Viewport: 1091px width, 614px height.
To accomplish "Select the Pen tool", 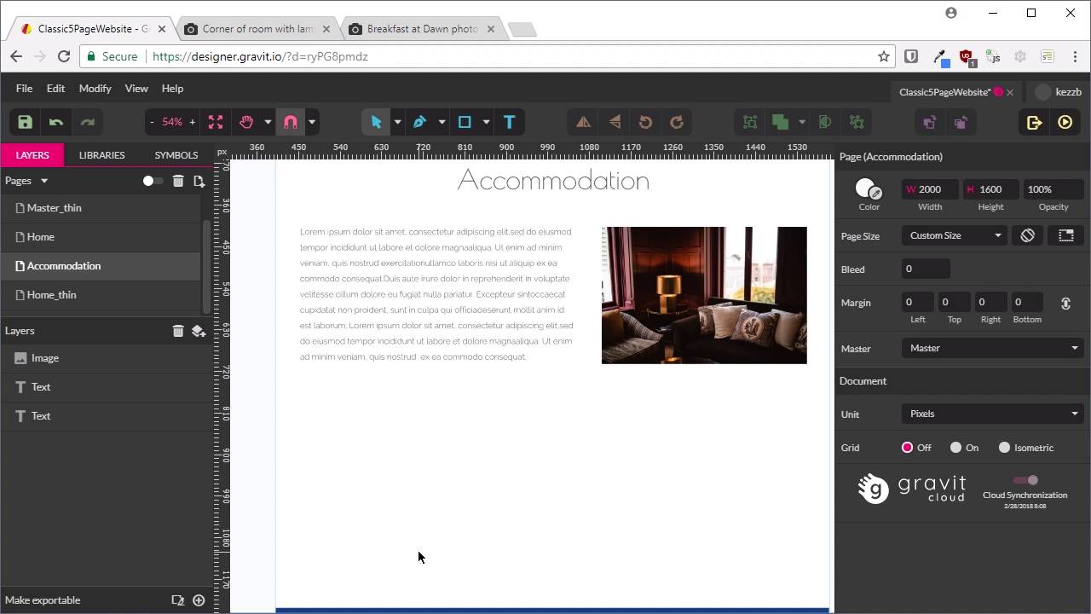I will (x=419, y=122).
